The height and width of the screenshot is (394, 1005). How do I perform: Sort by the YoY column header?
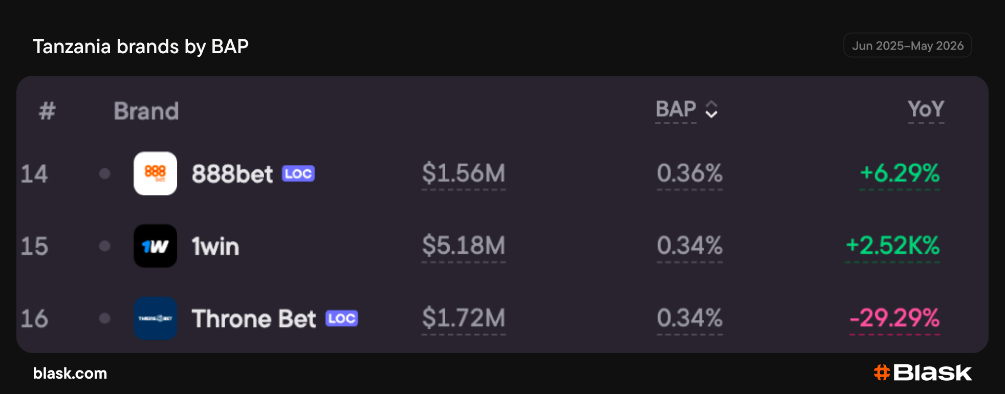click(x=926, y=109)
